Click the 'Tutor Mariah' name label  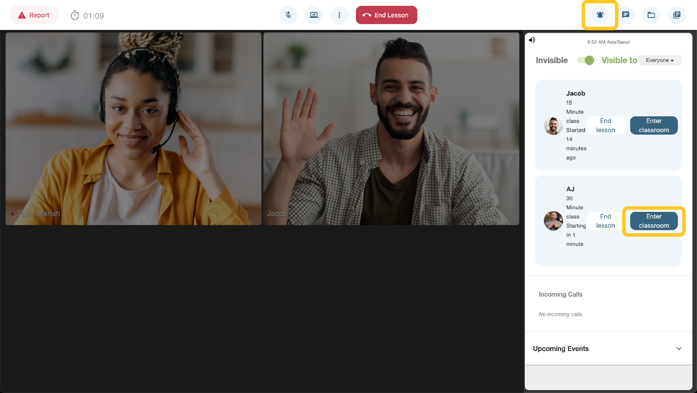pos(39,214)
